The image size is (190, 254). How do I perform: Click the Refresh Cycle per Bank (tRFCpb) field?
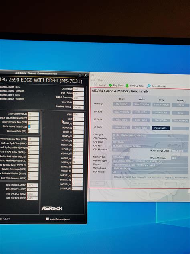[33, 148]
